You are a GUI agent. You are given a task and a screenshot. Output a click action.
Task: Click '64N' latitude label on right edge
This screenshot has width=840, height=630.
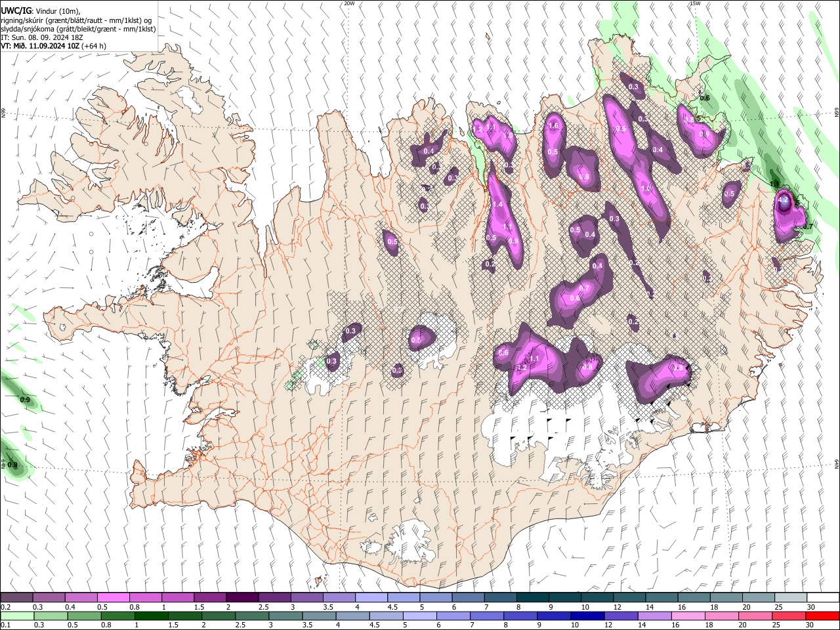coord(837,463)
